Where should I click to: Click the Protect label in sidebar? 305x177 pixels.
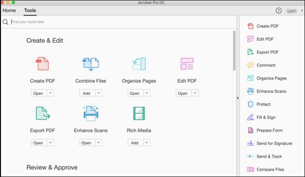point(263,104)
